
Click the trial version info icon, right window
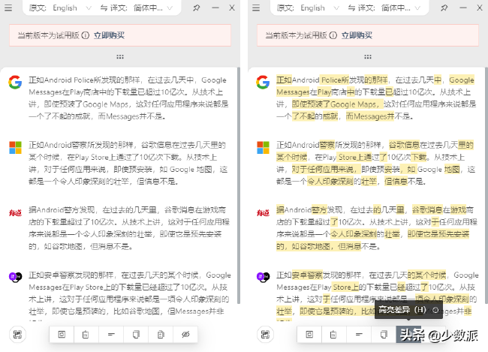[x=333, y=35]
